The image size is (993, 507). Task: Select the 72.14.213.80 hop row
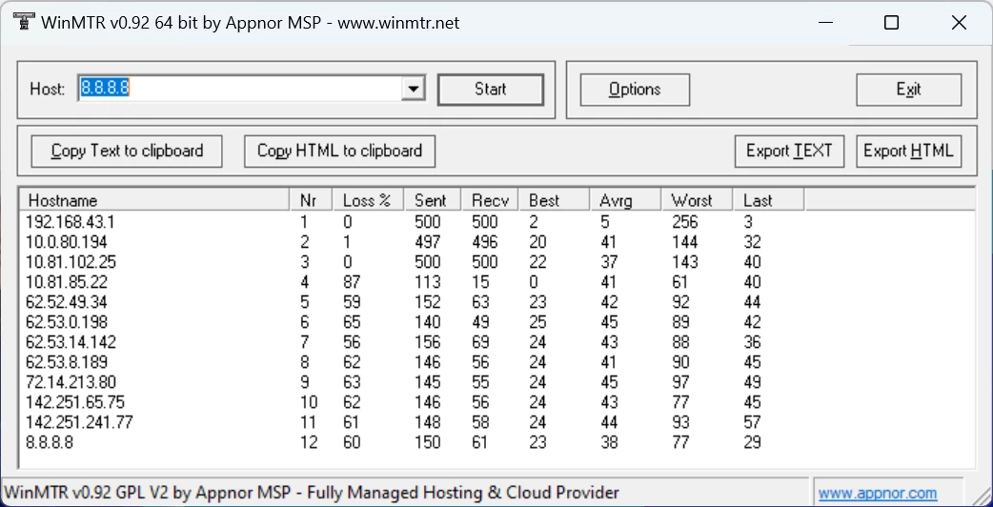tap(497, 382)
